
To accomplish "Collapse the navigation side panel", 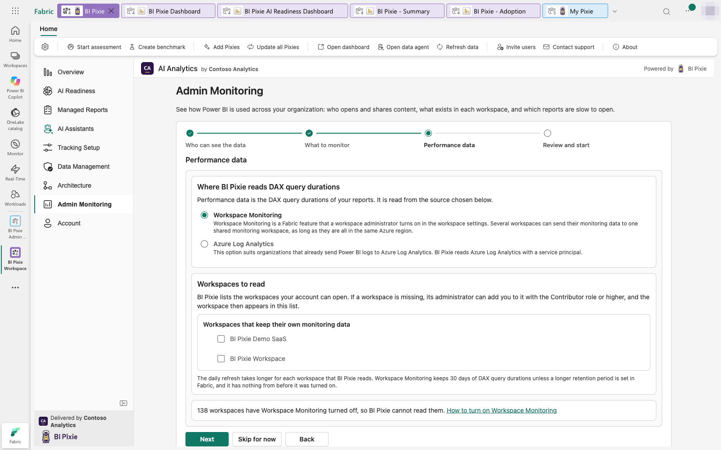I will [123, 403].
